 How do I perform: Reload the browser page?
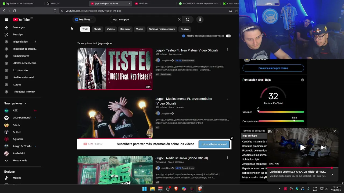(x=15, y=11)
